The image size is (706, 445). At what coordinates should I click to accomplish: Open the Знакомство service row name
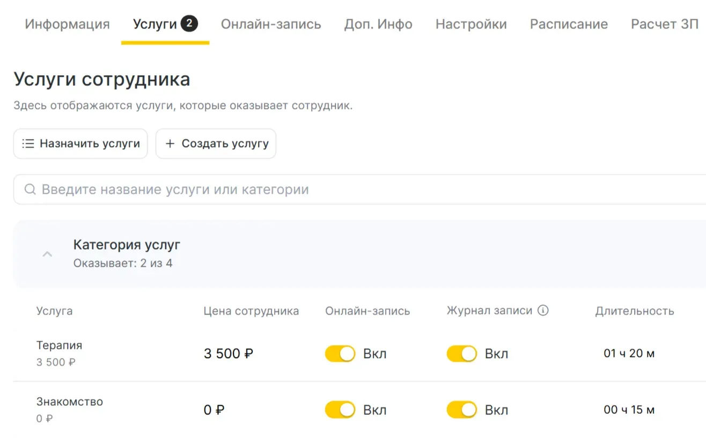(x=70, y=402)
